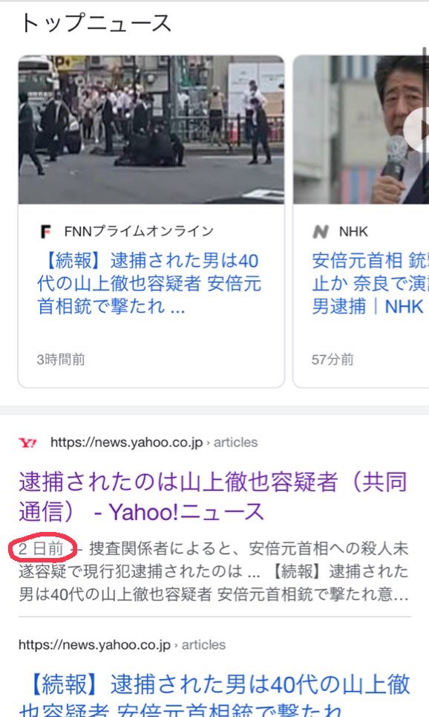Click articles breadcrumb in first Yahoo result
Viewport: 429px width, 717px height.
[236, 443]
